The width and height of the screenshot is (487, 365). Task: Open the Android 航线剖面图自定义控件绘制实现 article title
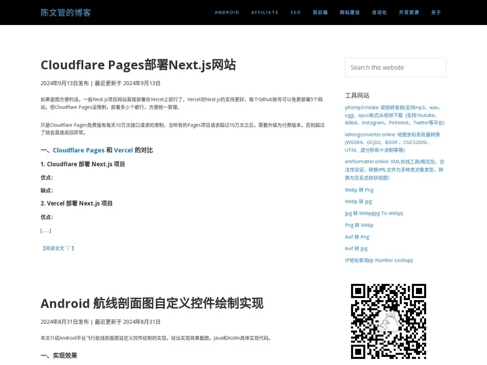click(x=152, y=303)
